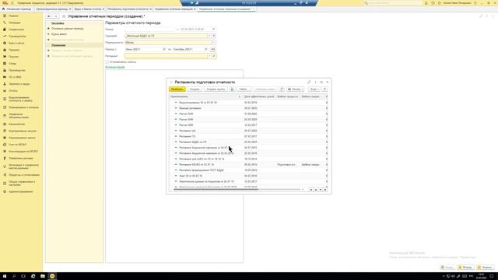Add form to favorites with star icon
Viewport: 498px width, 280px height.
[64, 16]
